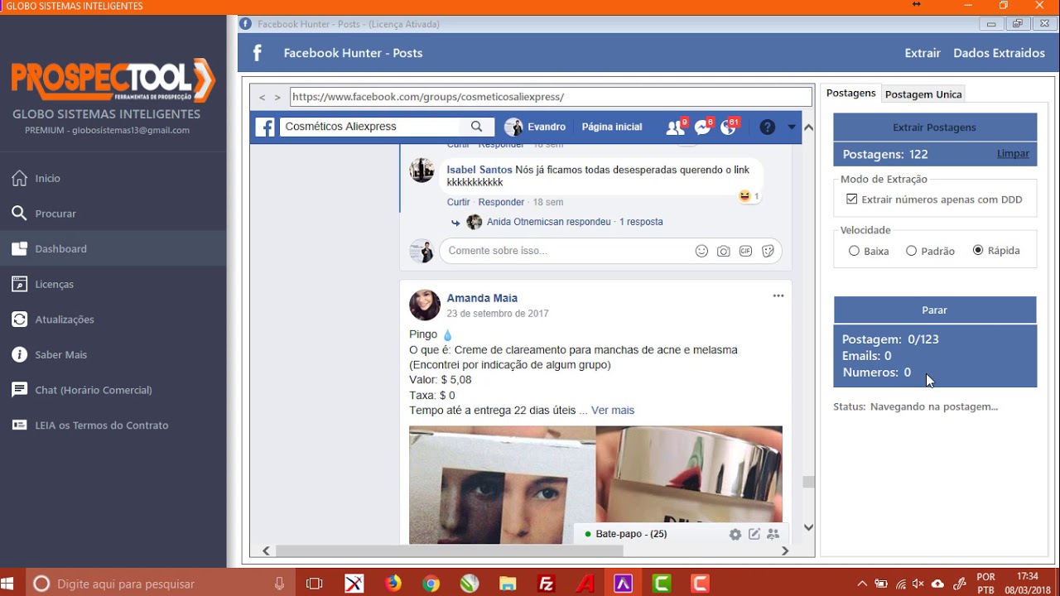Open Messenger messages icon
This screenshot has width=1060, height=596.
[x=703, y=127]
